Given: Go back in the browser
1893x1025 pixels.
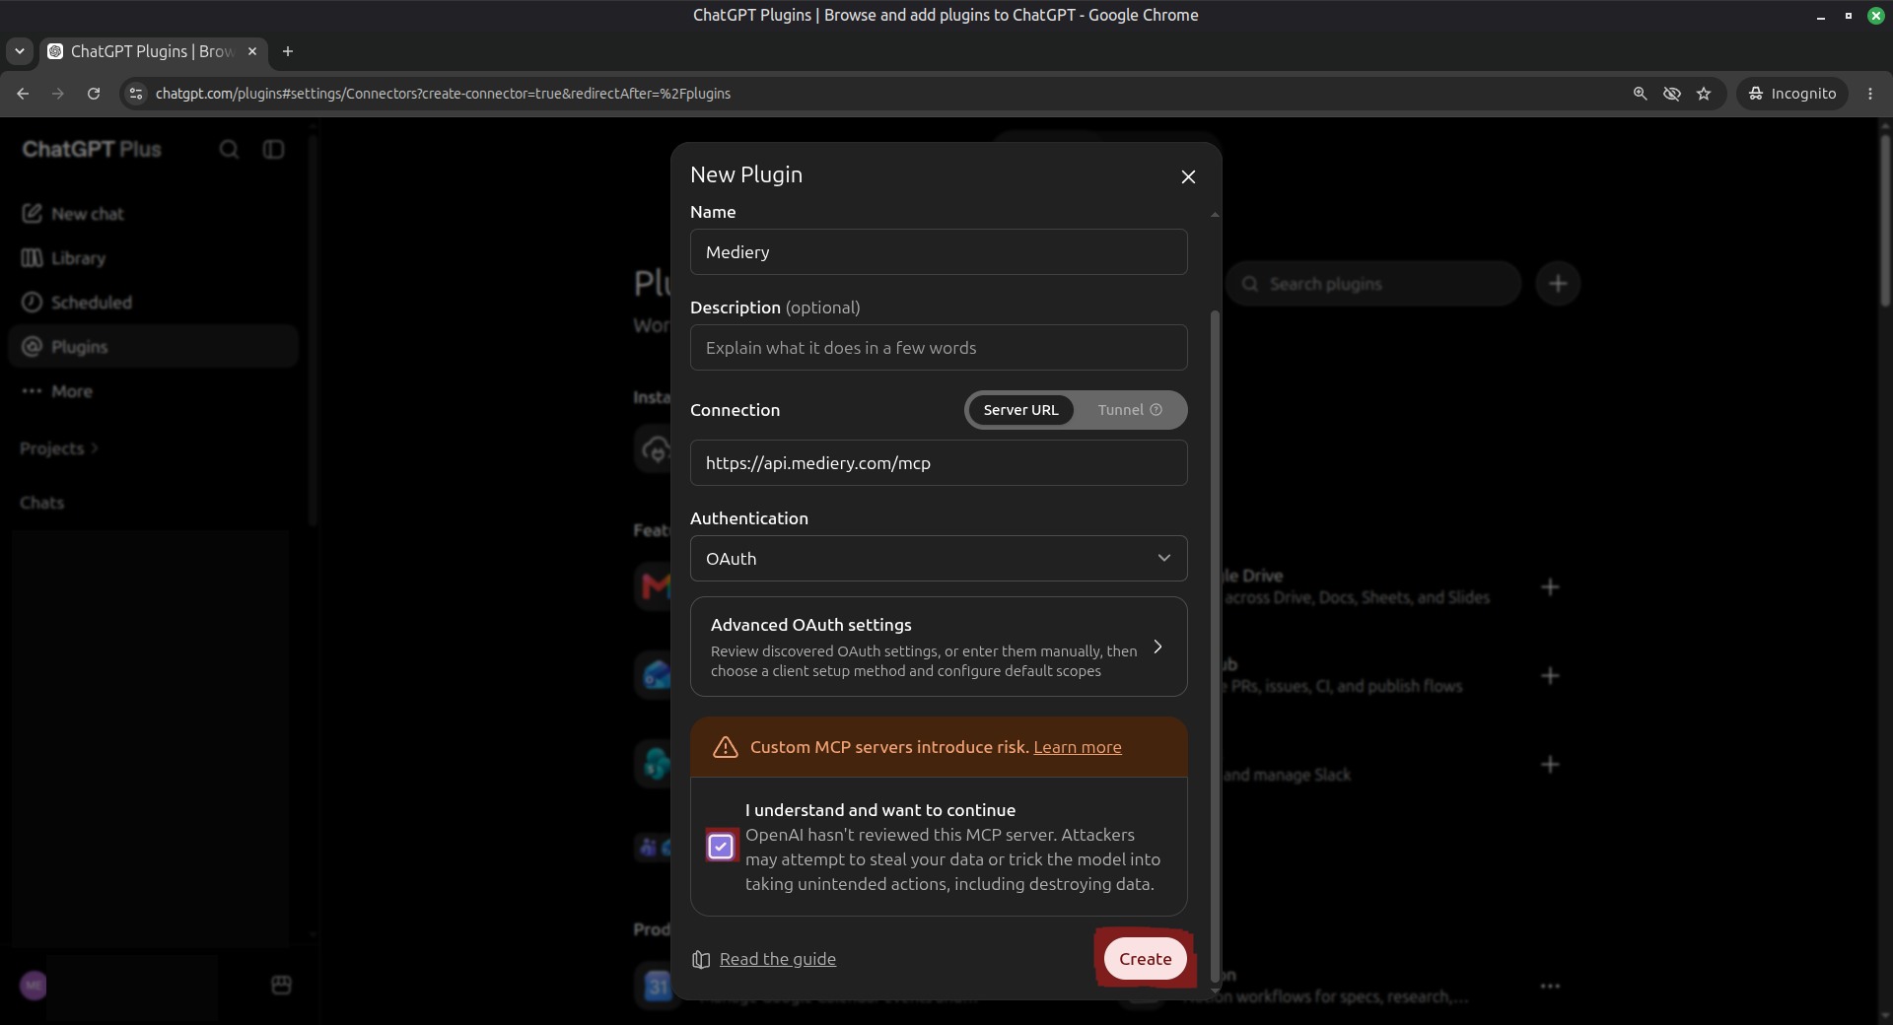Looking at the screenshot, I should coord(23,94).
